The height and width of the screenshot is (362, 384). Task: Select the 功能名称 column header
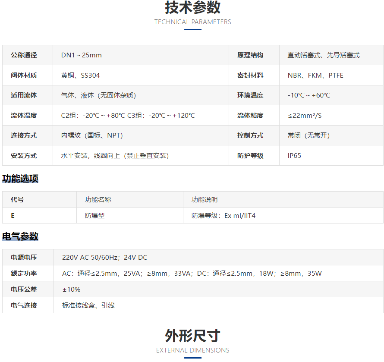(x=98, y=200)
